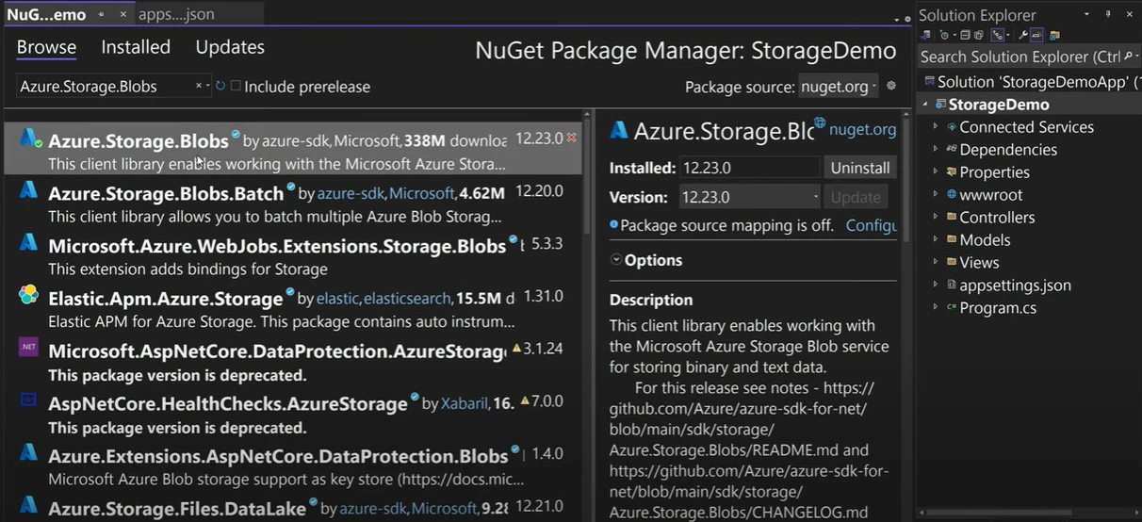Expand Dependencies node

point(936,149)
